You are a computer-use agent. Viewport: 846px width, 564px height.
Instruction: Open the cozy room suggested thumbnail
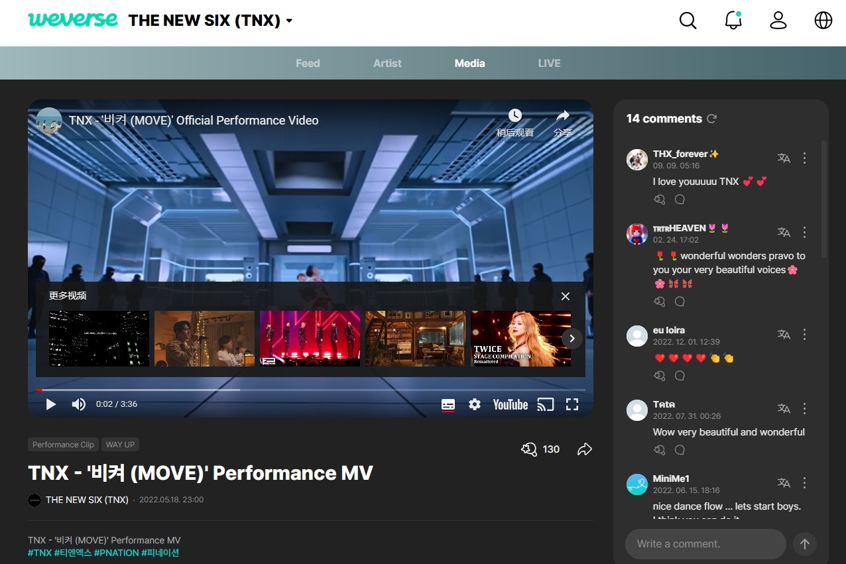tap(416, 339)
